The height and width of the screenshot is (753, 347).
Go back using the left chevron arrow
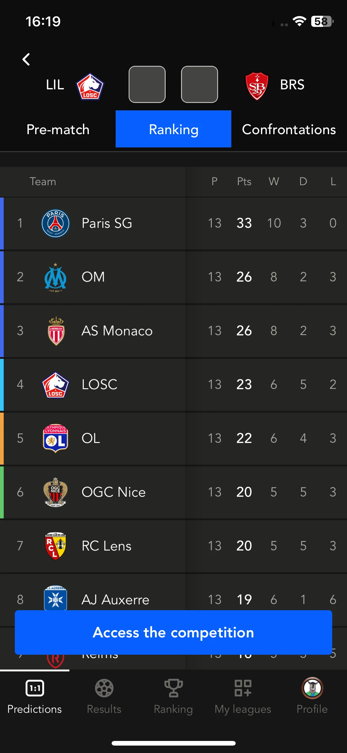26,59
